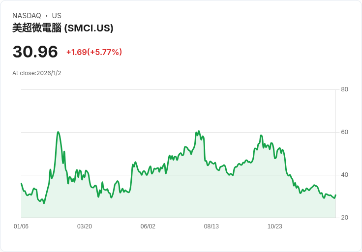Click the first sharp price peak in February
Image resolution: width=362 pixels, height=252 pixels.
(x=58, y=132)
